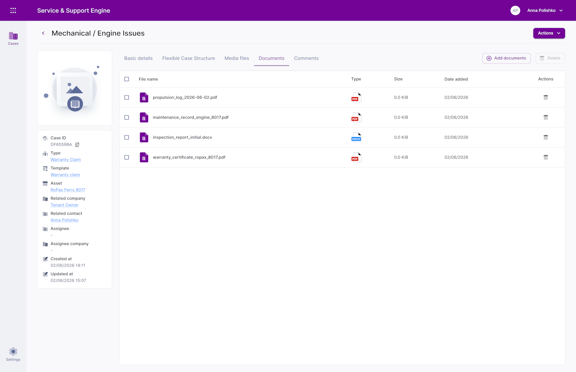The image size is (576, 372).
Task: Click the back arrow beside Mechanical / Engine Issues
Action: click(43, 33)
